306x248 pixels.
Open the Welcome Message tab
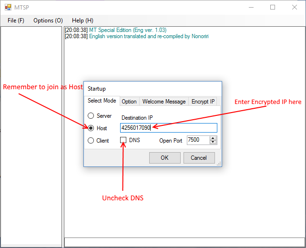click(163, 102)
